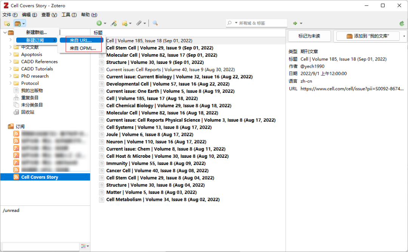Select Structure Volume 30 Issue 9 item
Screen dimensions: 408x252
[155, 62]
